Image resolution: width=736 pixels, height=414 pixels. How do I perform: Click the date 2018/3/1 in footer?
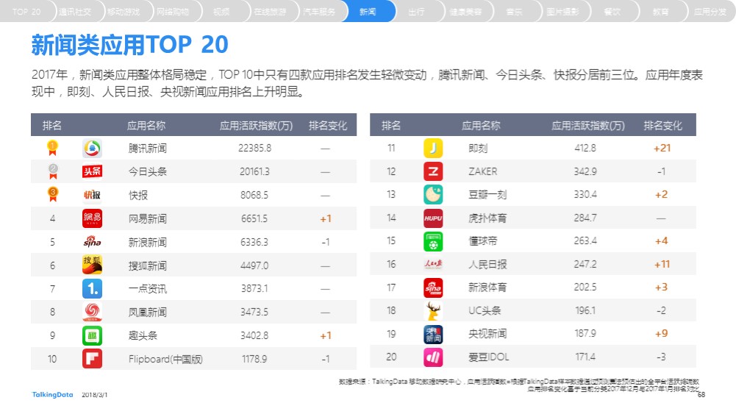94,395
